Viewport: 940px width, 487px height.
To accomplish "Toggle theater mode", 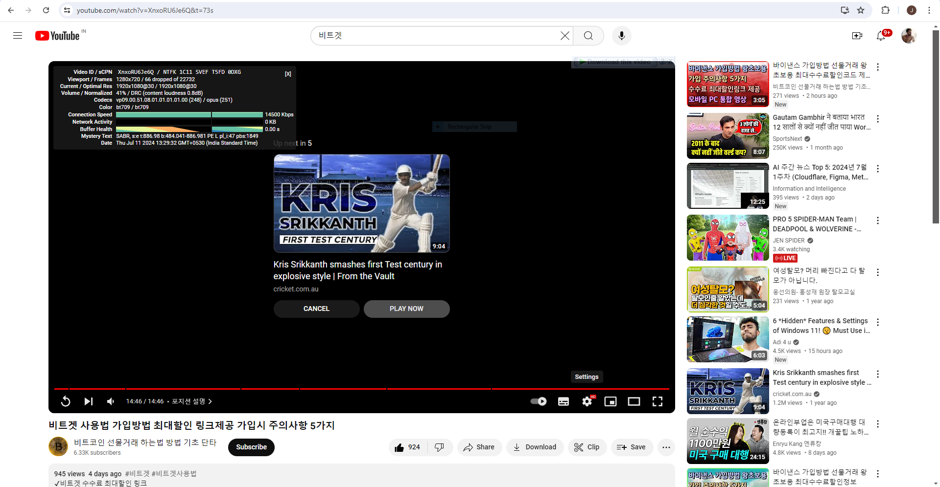I will point(634,401).
